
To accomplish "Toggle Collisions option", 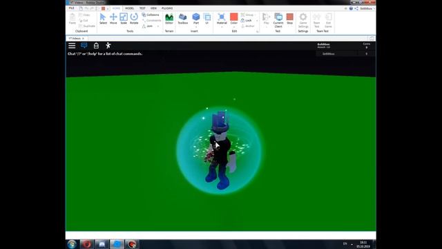I will coord(151,15).
